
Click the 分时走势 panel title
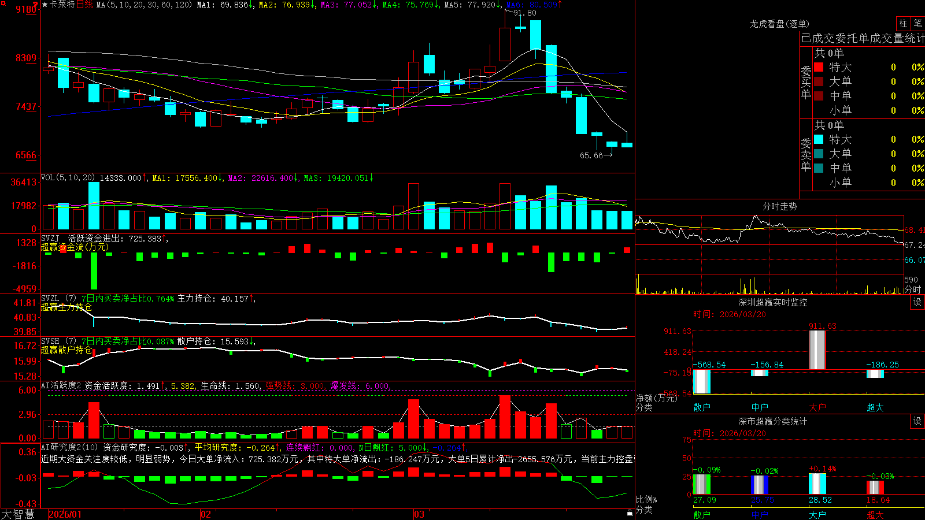pyautogui.click(x=780, y=206)
